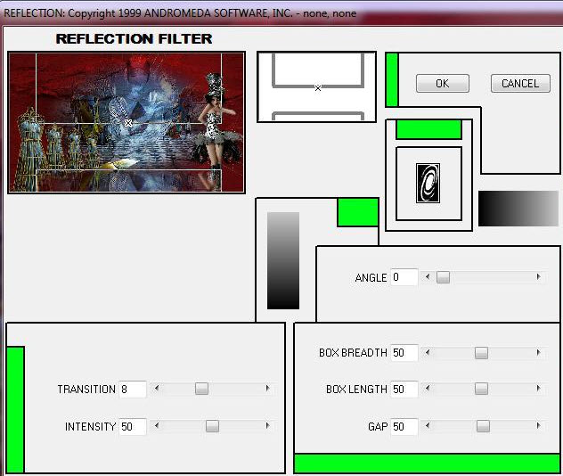The image size is (563, 476).
Task: Click the BOX BREADTH slider thumb
Action: [x=481, y=353]
